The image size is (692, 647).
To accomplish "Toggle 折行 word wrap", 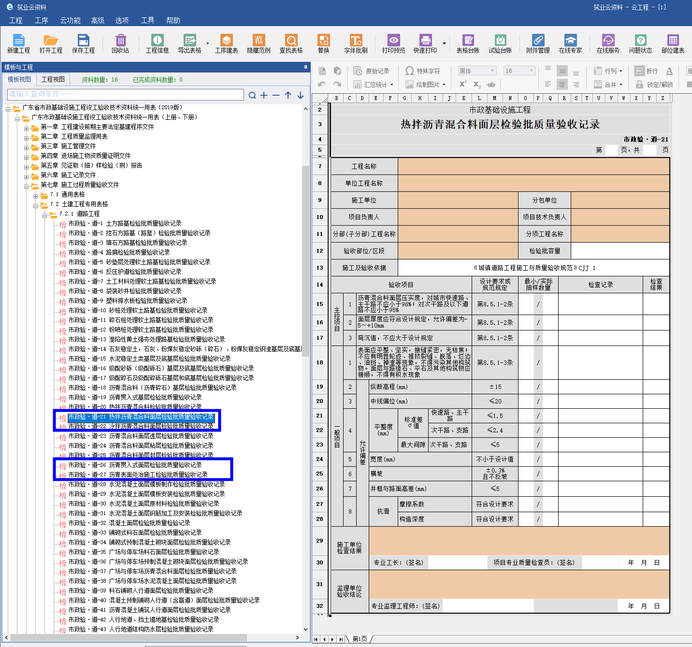I will click(646, 71).
